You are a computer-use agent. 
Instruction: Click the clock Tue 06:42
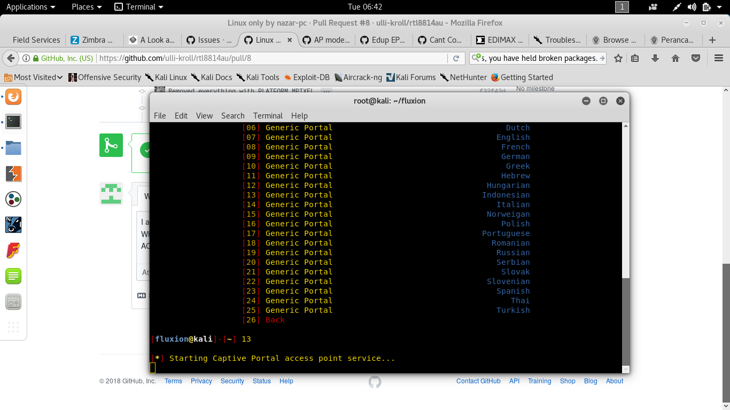pos(365,7)
